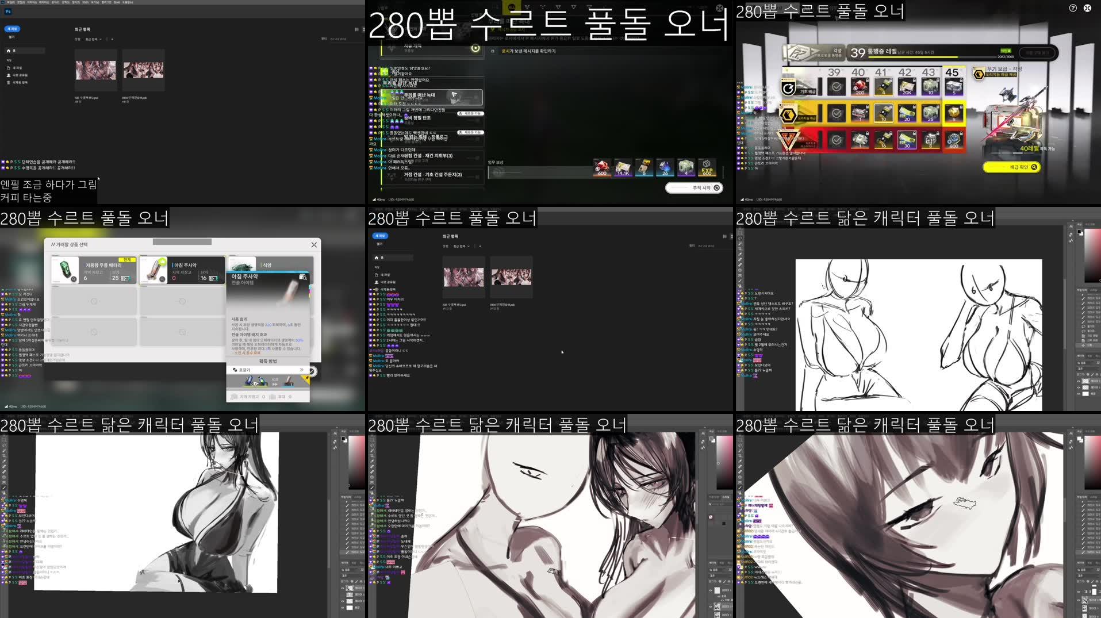This screenshot has height=618, width=1101.
Task: Click the search magnifier icon beside 배급 확인
Action: [1033, 167]
